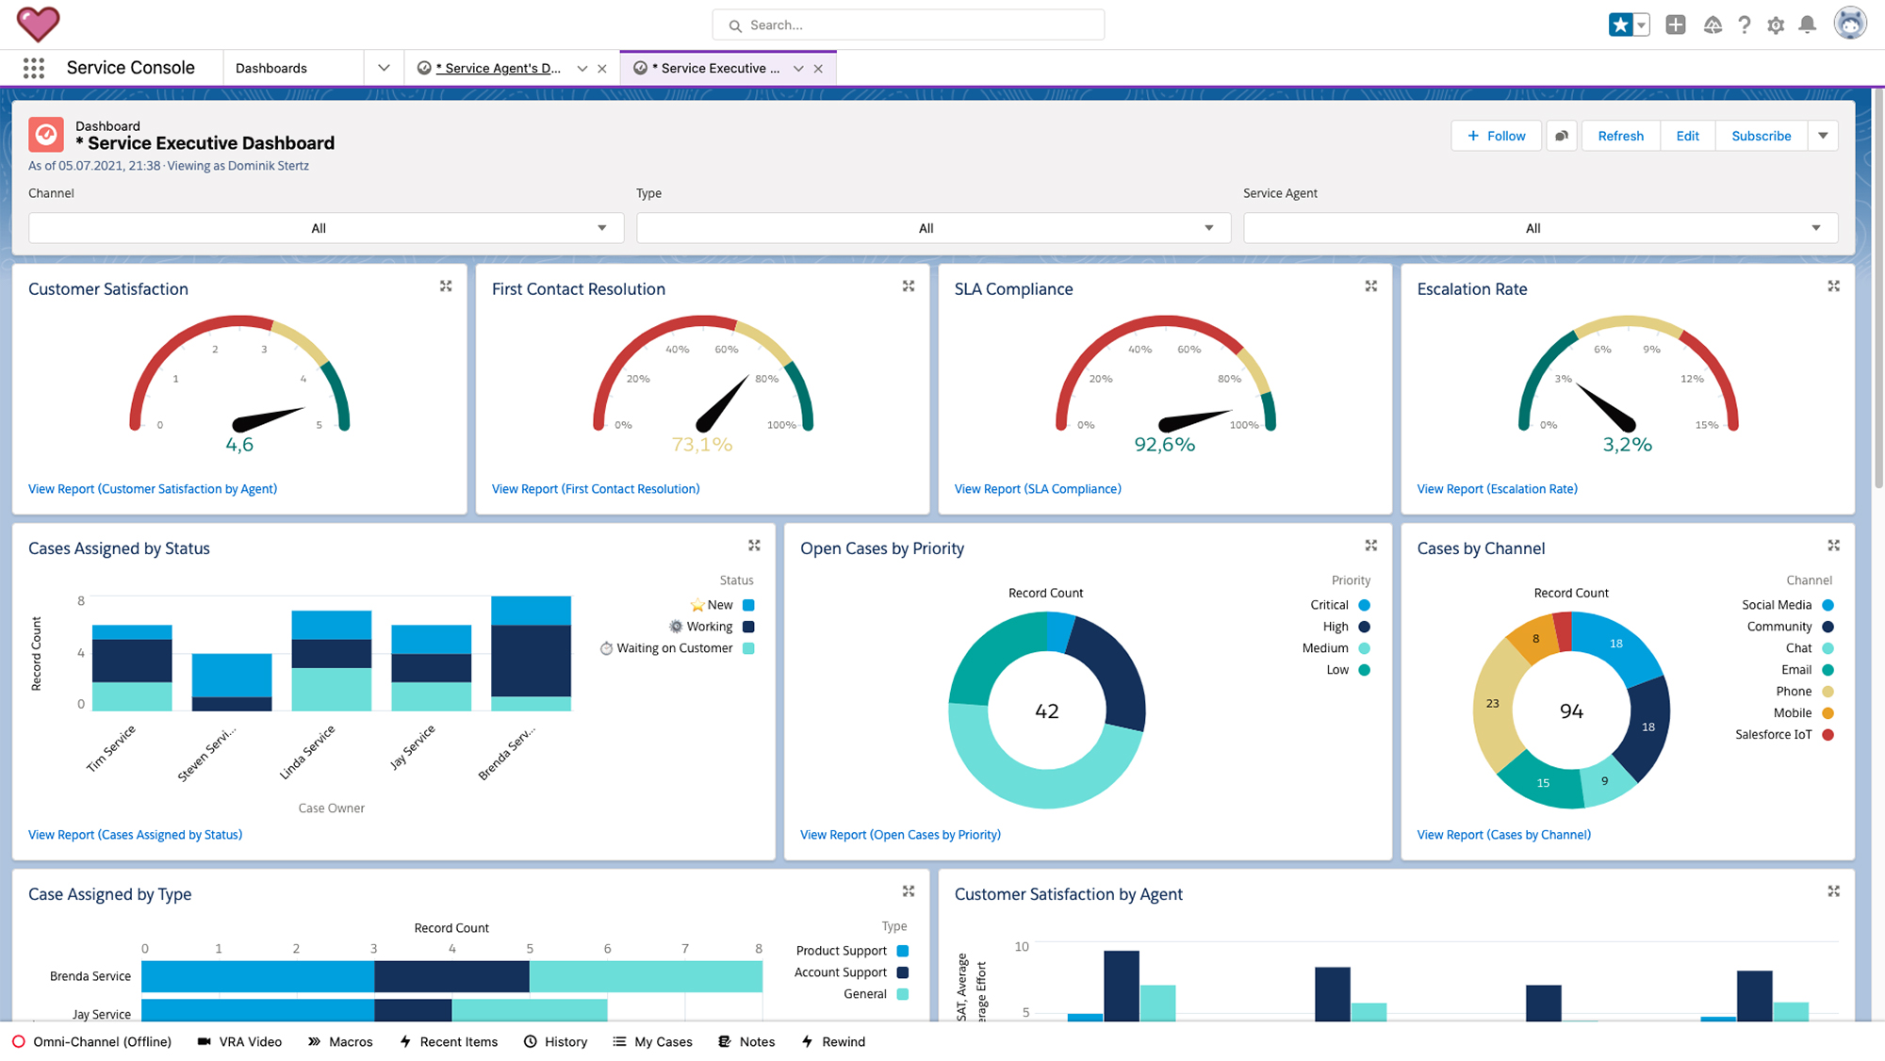
Task: Click the Product Support legend swatch
Action: point(902,951)
